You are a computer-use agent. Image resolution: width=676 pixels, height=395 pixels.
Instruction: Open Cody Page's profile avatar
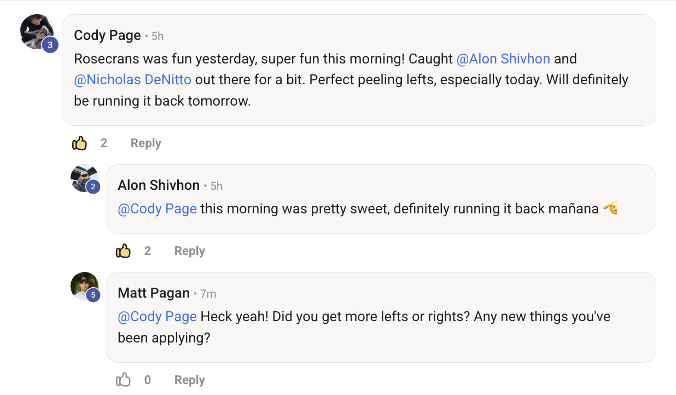click(x=38, y=32)
